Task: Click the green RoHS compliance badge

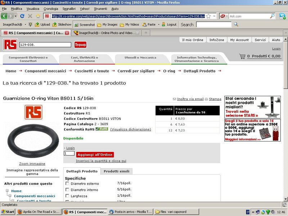Action: pos(102,129)
